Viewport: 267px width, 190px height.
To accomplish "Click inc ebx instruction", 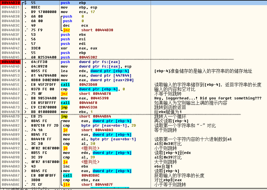I will click(75, 166).
